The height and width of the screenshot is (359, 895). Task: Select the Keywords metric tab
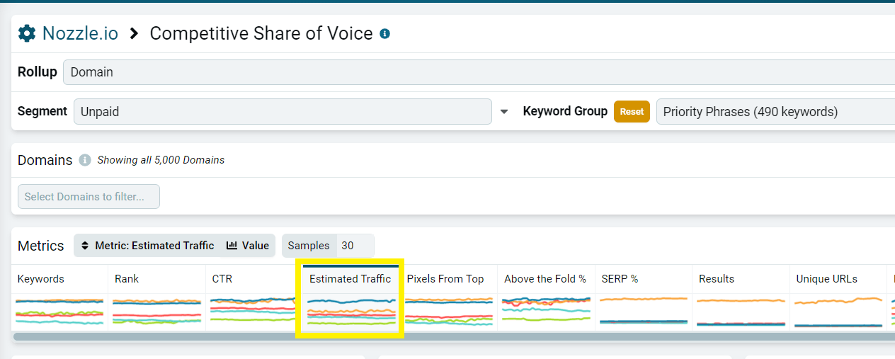(41, 279)
